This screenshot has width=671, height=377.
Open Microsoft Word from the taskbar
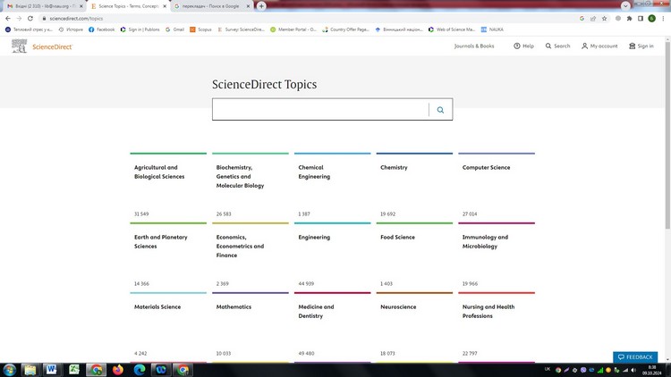click(x=51, y=370)
